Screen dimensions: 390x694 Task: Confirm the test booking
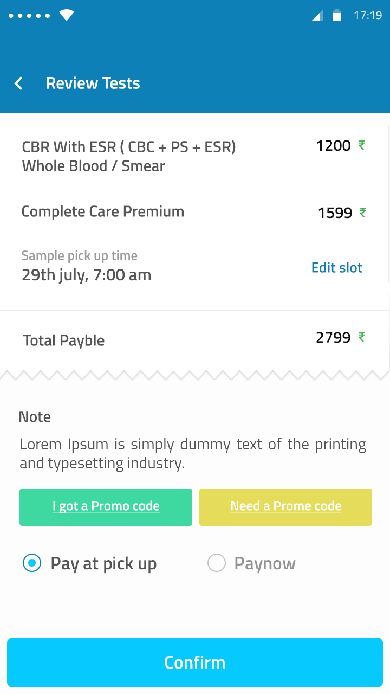tap(195, 663)
